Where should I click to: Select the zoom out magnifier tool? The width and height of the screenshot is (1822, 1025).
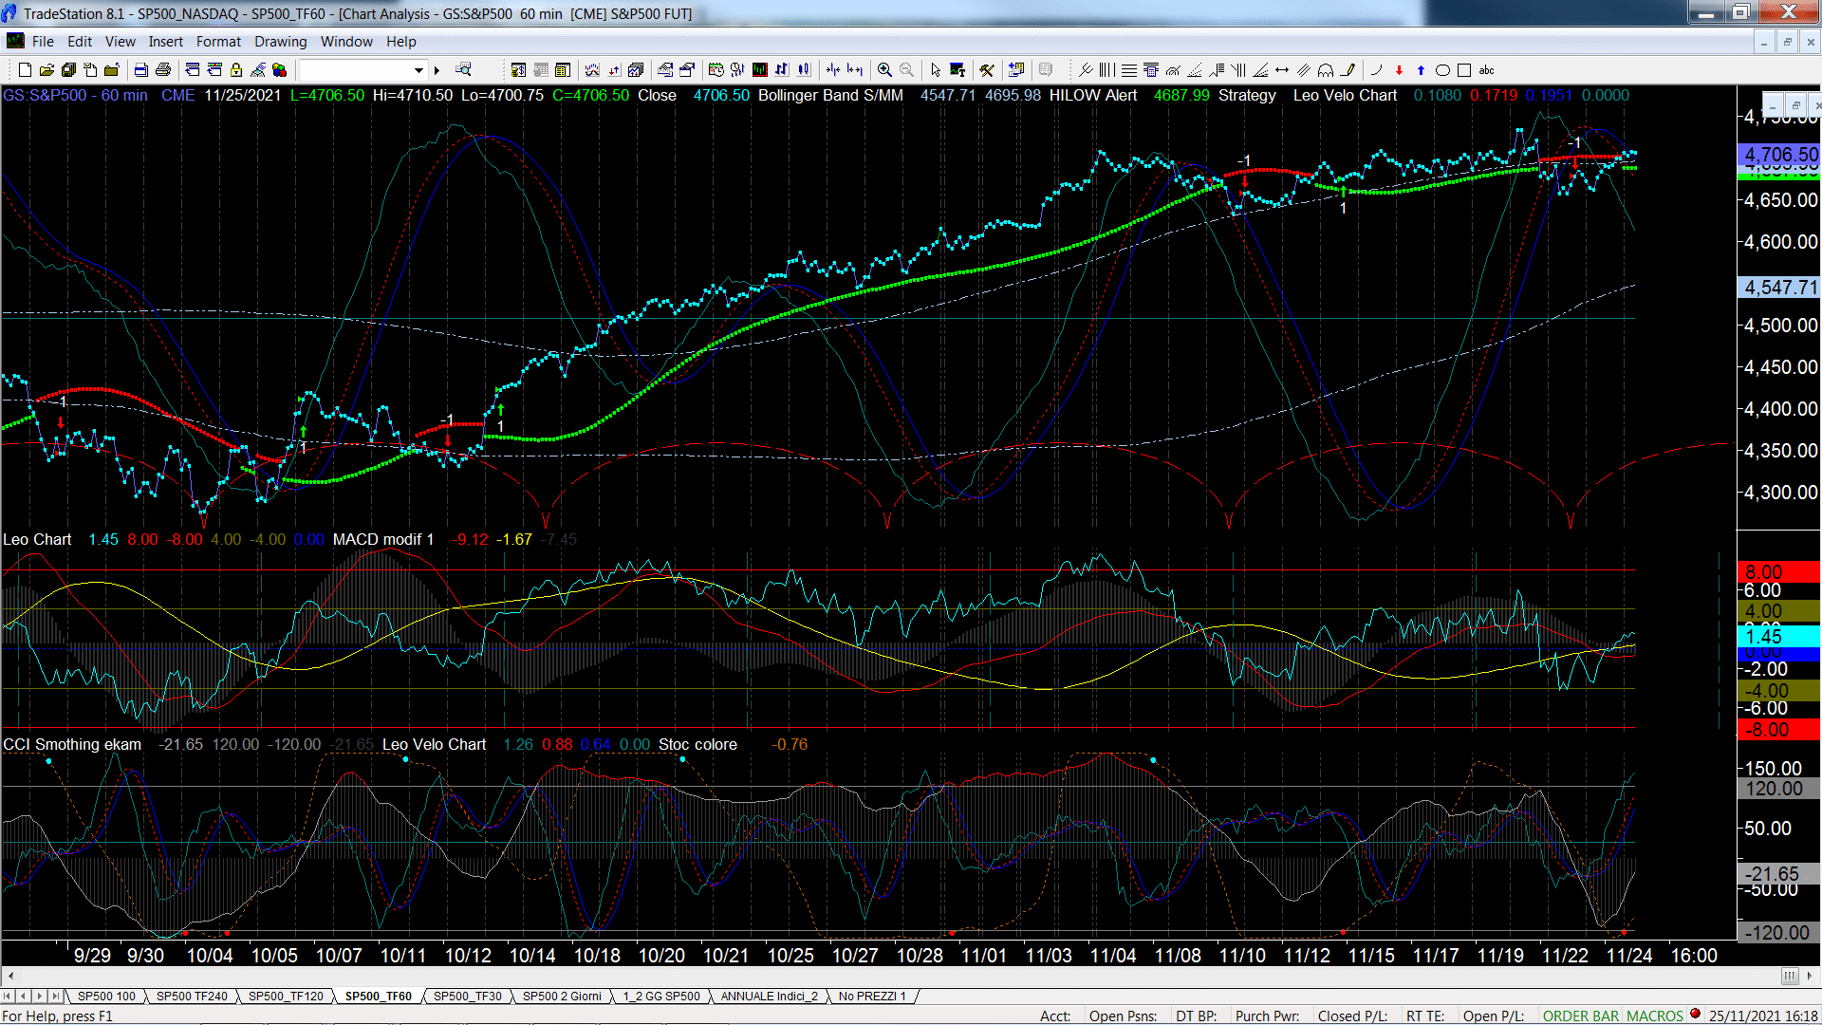point(906,70)
